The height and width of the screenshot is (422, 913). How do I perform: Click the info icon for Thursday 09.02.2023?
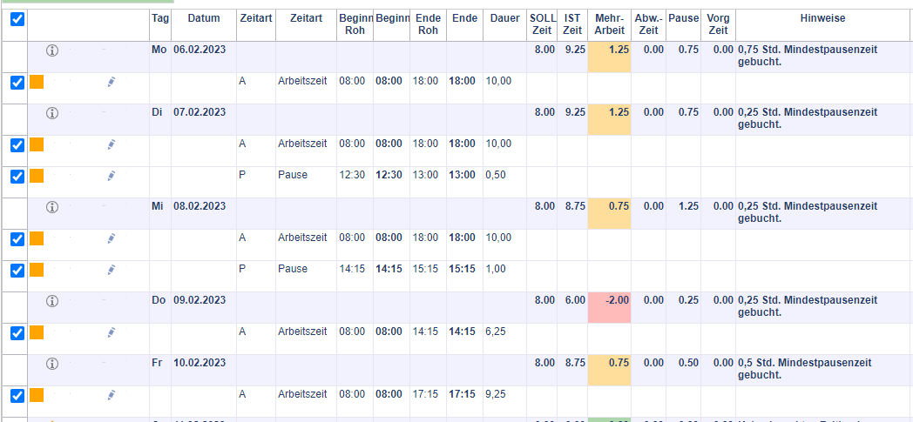click(x=51, y=301)
